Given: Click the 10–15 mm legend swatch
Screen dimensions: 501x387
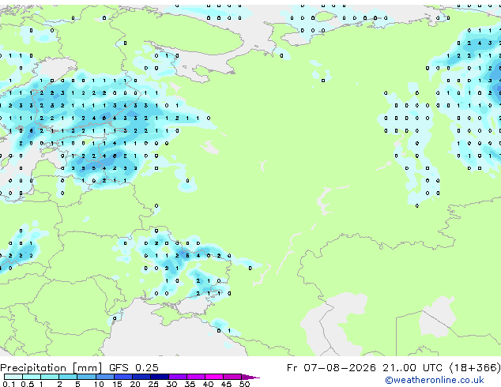Looking at the screenshot, I should 105,377.
